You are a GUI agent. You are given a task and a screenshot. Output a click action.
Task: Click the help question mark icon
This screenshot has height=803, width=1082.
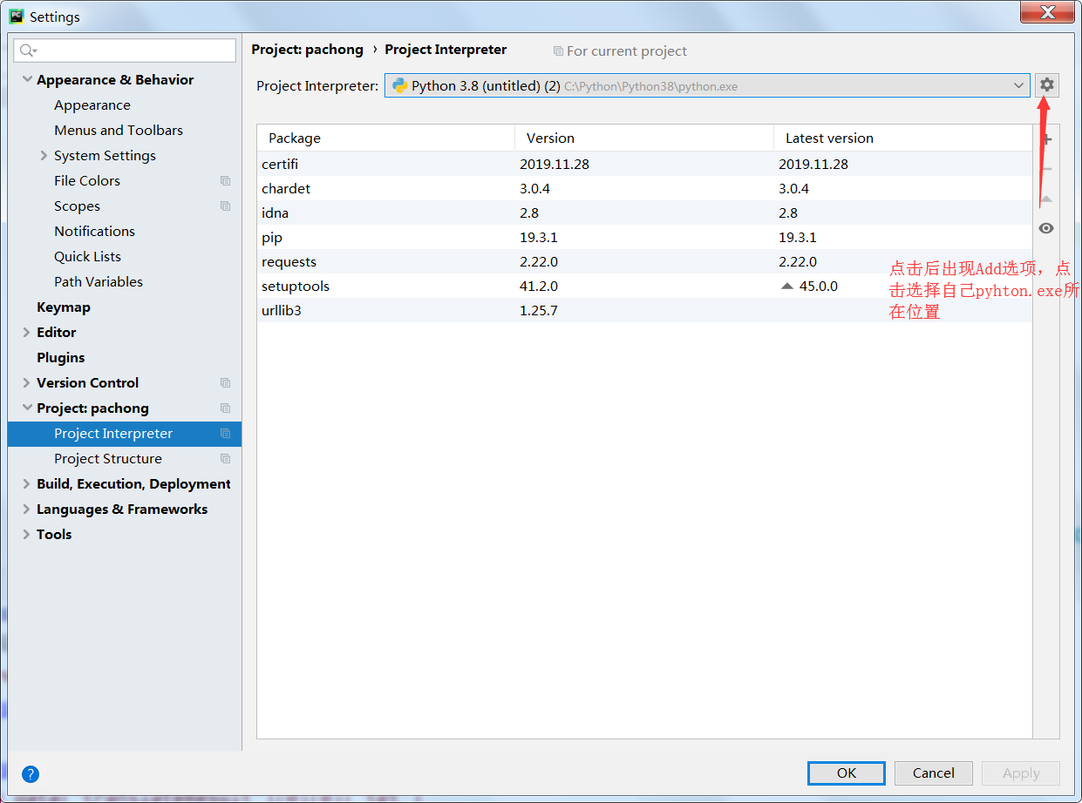30,773
